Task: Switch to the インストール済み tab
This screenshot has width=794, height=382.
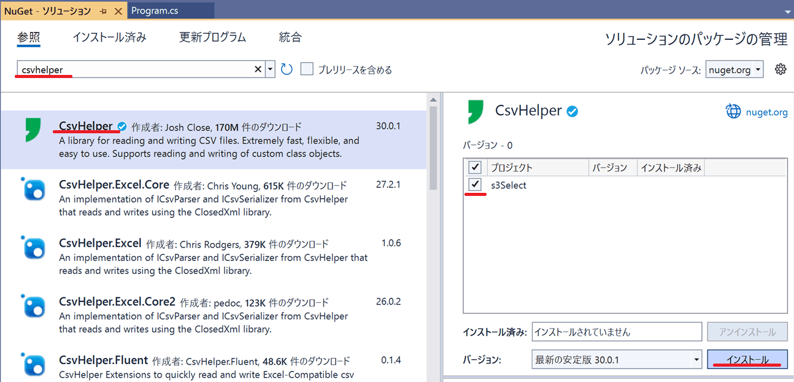Action: tap(109, 37)
